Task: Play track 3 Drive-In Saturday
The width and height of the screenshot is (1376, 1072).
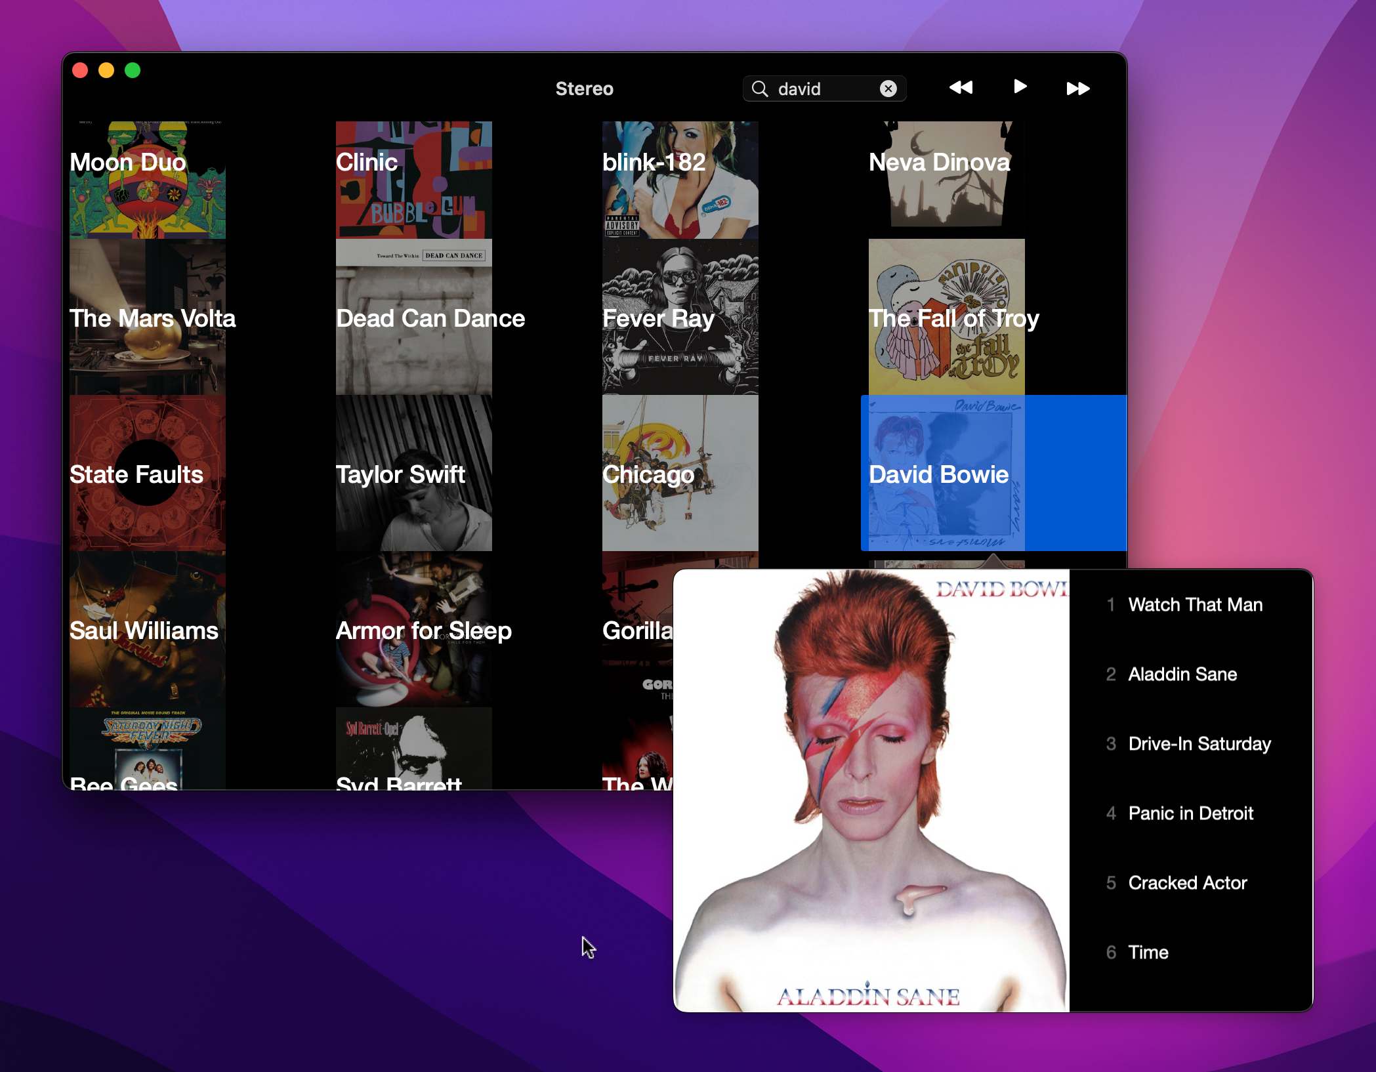Action: pyautogui.click(x=1190, y=743)
